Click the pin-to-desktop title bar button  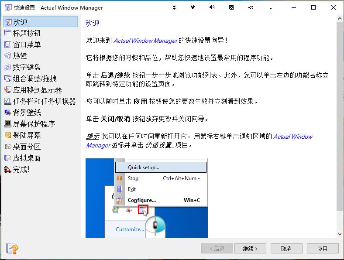pos(251,8)
